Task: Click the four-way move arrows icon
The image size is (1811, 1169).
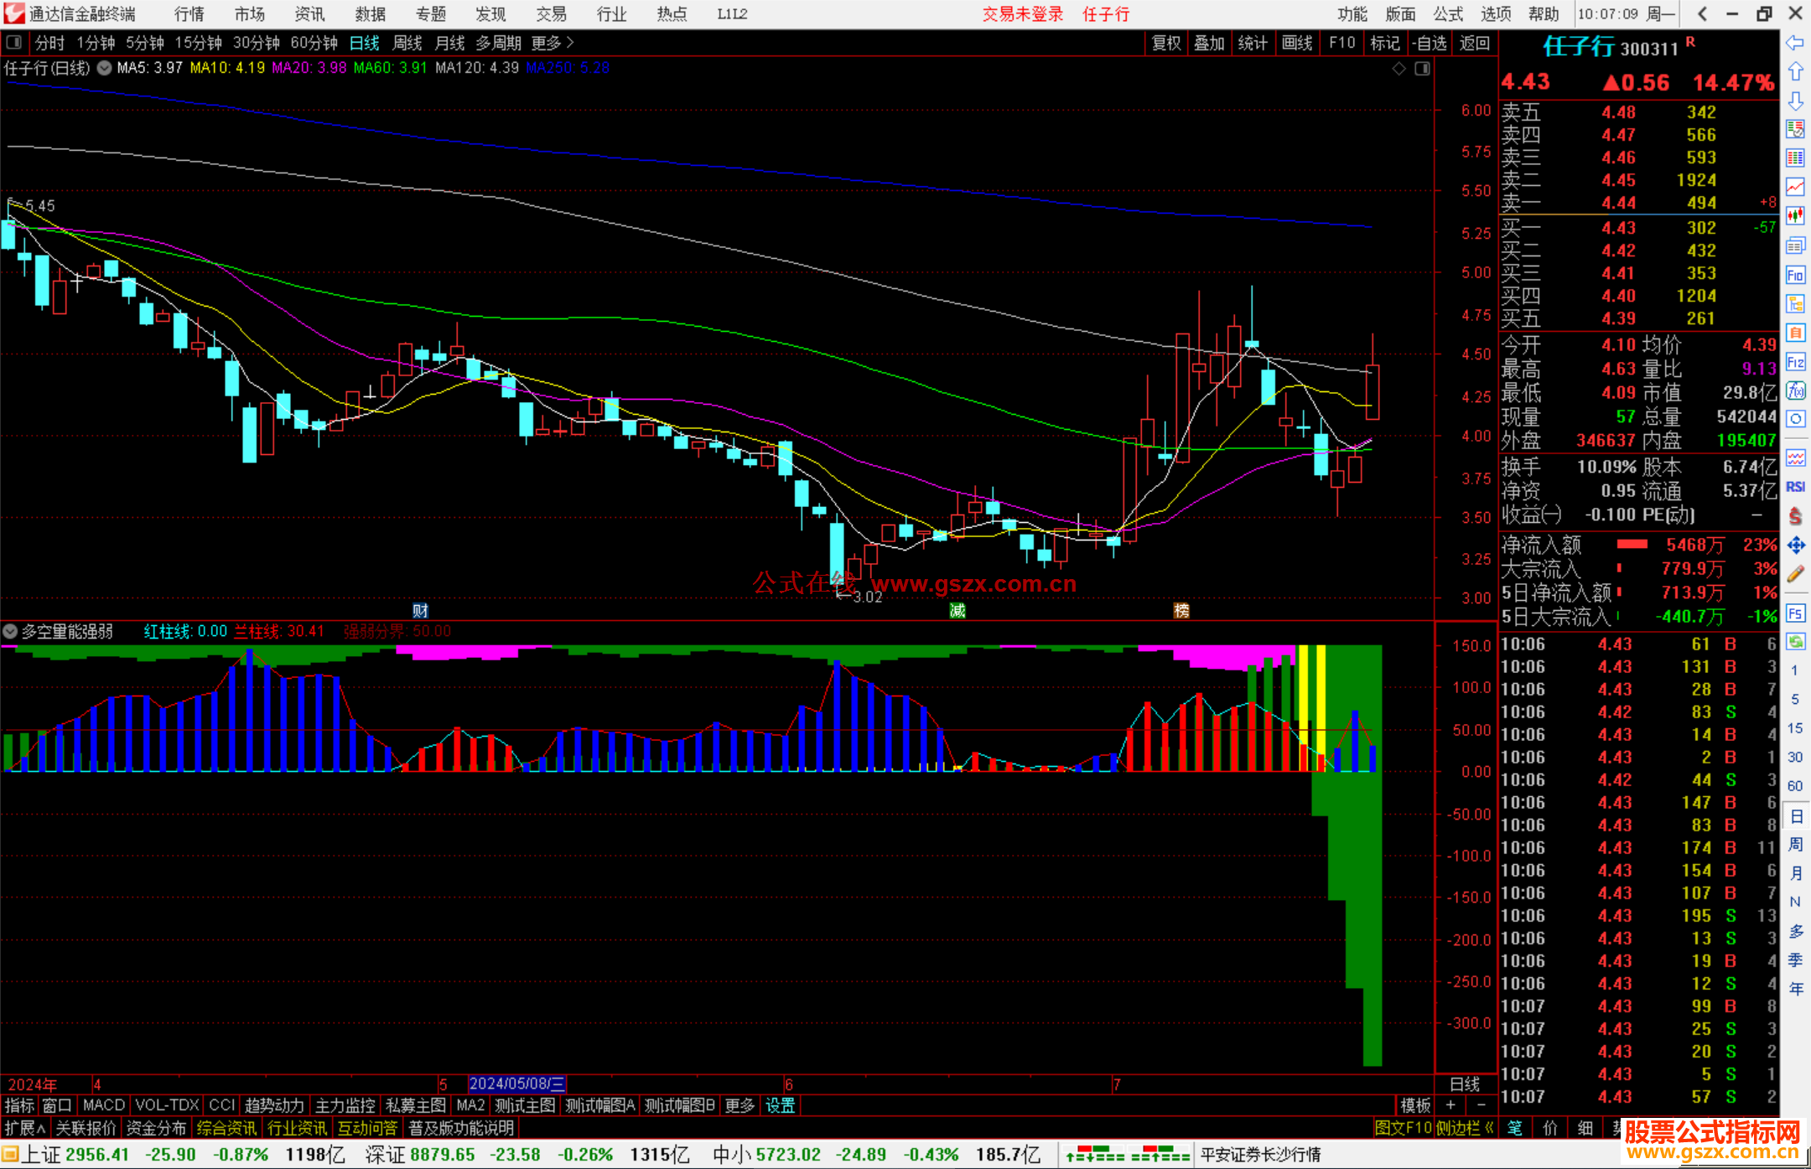Action: [1795, 546]
